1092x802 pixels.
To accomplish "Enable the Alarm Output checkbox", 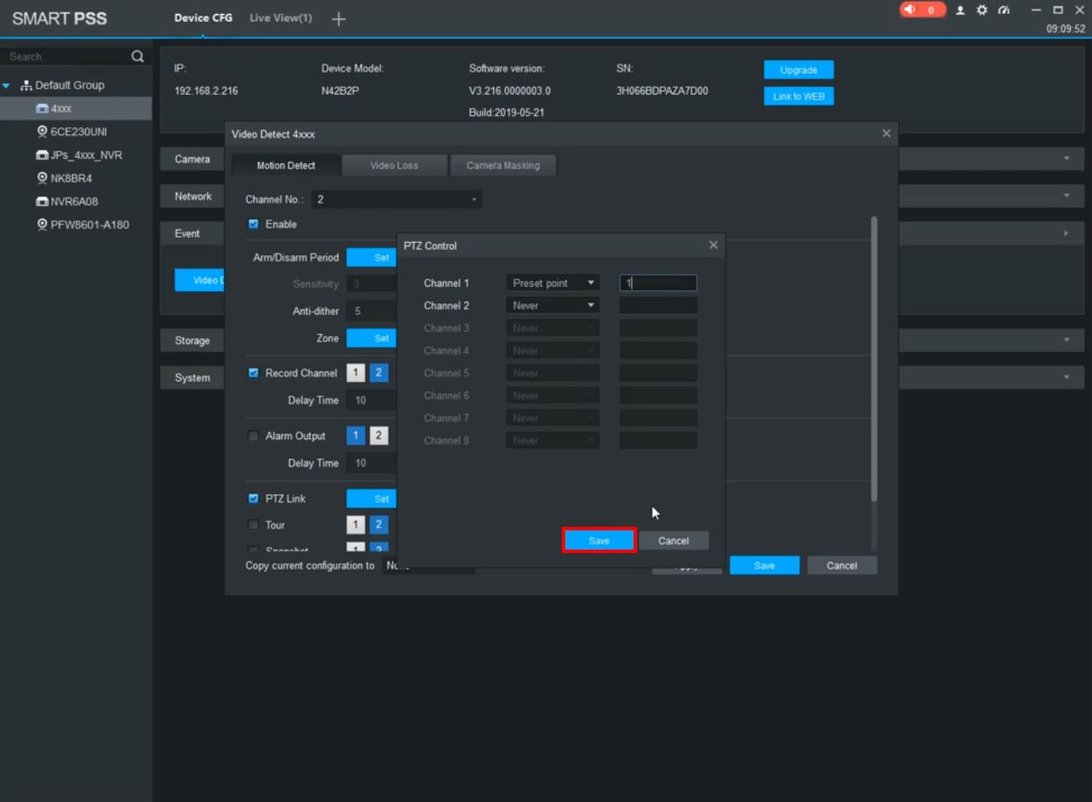I will click(x=253, y=436).
